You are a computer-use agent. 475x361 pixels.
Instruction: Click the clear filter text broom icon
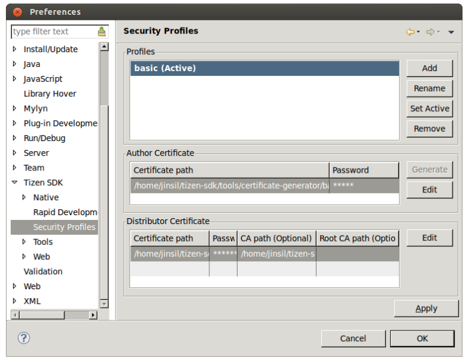coord(102,32)
